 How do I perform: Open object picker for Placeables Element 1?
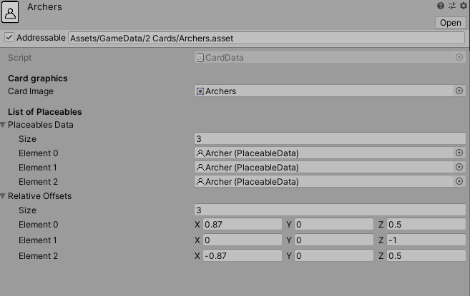[x=459, y=167]
